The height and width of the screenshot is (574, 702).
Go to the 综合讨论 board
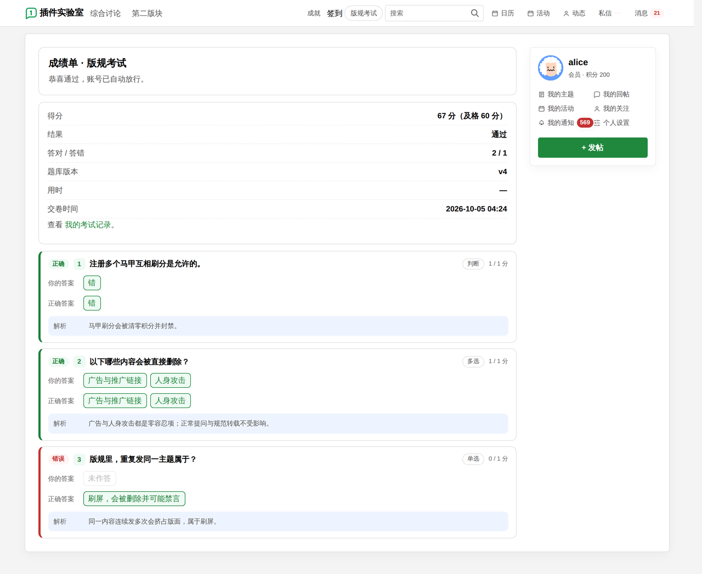[105, 14]
